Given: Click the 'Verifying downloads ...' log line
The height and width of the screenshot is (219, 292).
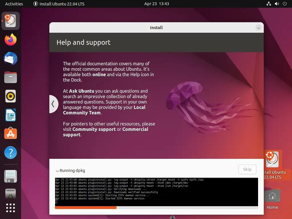Looking at the screenshot, I should [101, 189].
